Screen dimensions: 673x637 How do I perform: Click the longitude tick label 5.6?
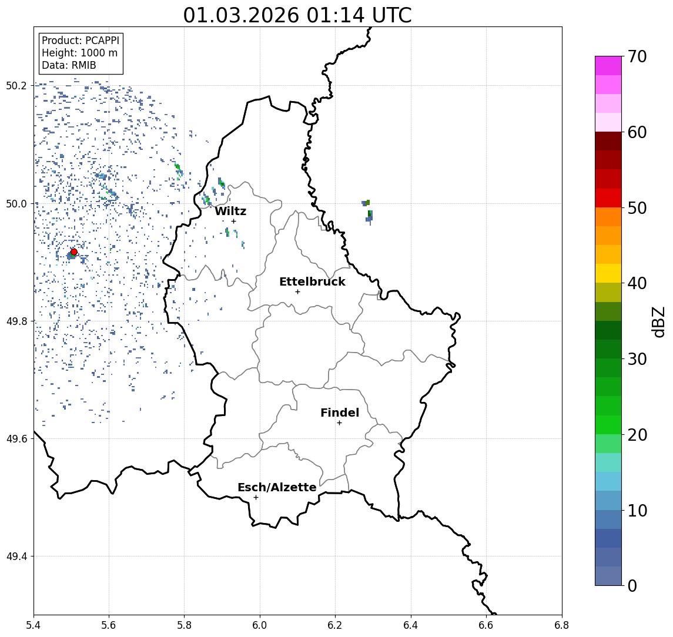[x=109, y=625]
